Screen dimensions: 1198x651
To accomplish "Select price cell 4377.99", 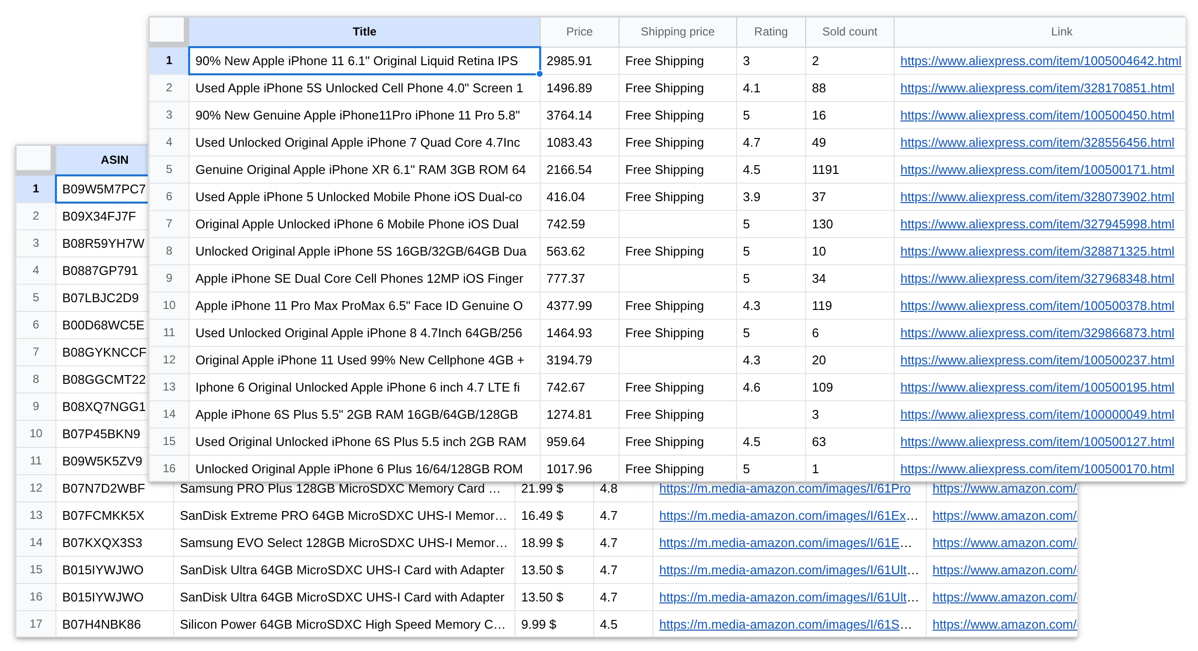I will click(x=580, y=306).
